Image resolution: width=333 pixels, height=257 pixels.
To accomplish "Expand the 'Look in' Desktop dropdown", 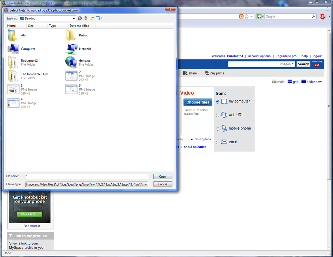I will [x=74, y=19].
